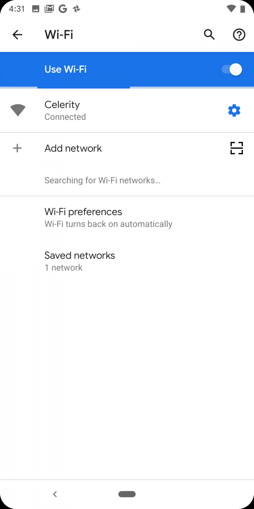This screenshot has height=509, width=254.
Task: Tap the Android back navigation chevron
Action: point(55,494)
